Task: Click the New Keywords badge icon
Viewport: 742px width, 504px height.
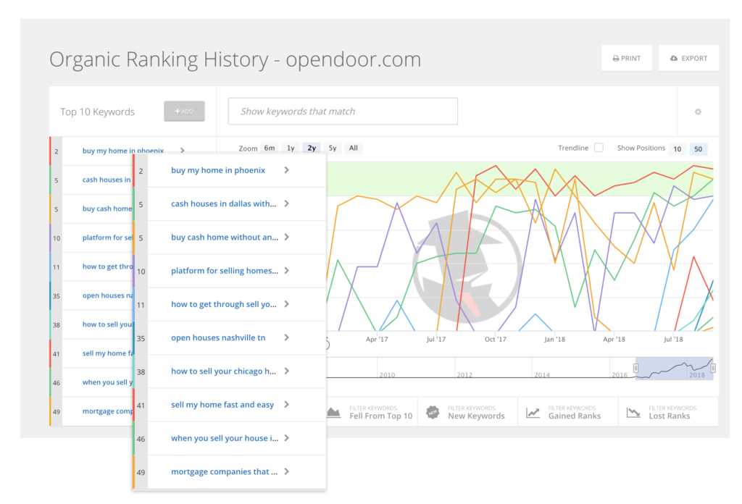Action: coord(433,411)
